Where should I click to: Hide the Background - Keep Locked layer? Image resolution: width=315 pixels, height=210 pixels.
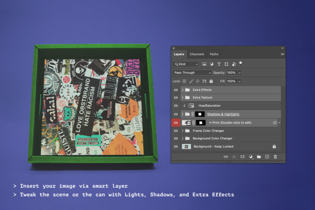click(176, 147)
